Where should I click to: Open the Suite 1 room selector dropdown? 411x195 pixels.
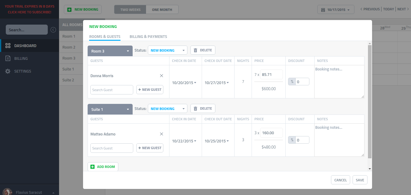click(x=110, y=109)
